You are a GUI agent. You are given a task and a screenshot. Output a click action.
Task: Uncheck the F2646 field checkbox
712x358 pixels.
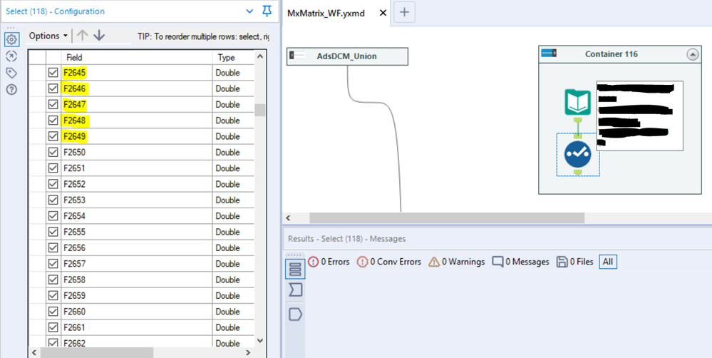53,88
